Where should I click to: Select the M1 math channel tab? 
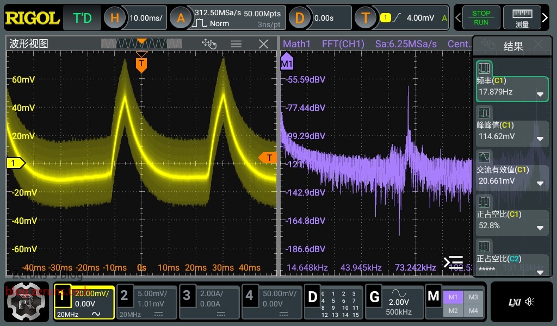(454, 297)
